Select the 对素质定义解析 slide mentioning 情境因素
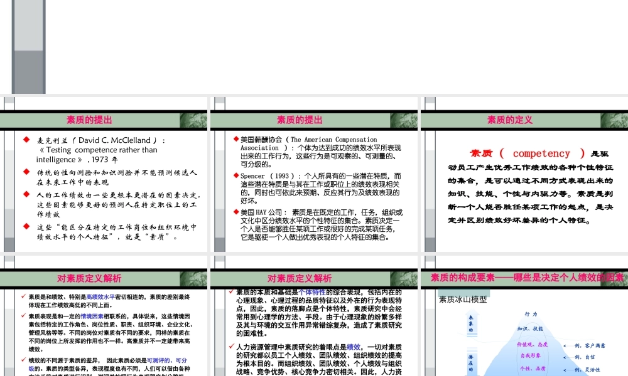Viewport: 628px width, 376px height. [x=104, y=316]
